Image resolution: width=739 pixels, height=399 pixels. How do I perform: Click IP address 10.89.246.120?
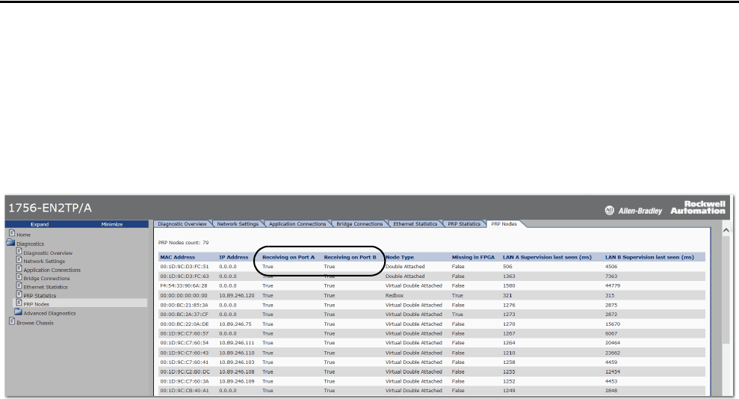(x=237, y=296)
